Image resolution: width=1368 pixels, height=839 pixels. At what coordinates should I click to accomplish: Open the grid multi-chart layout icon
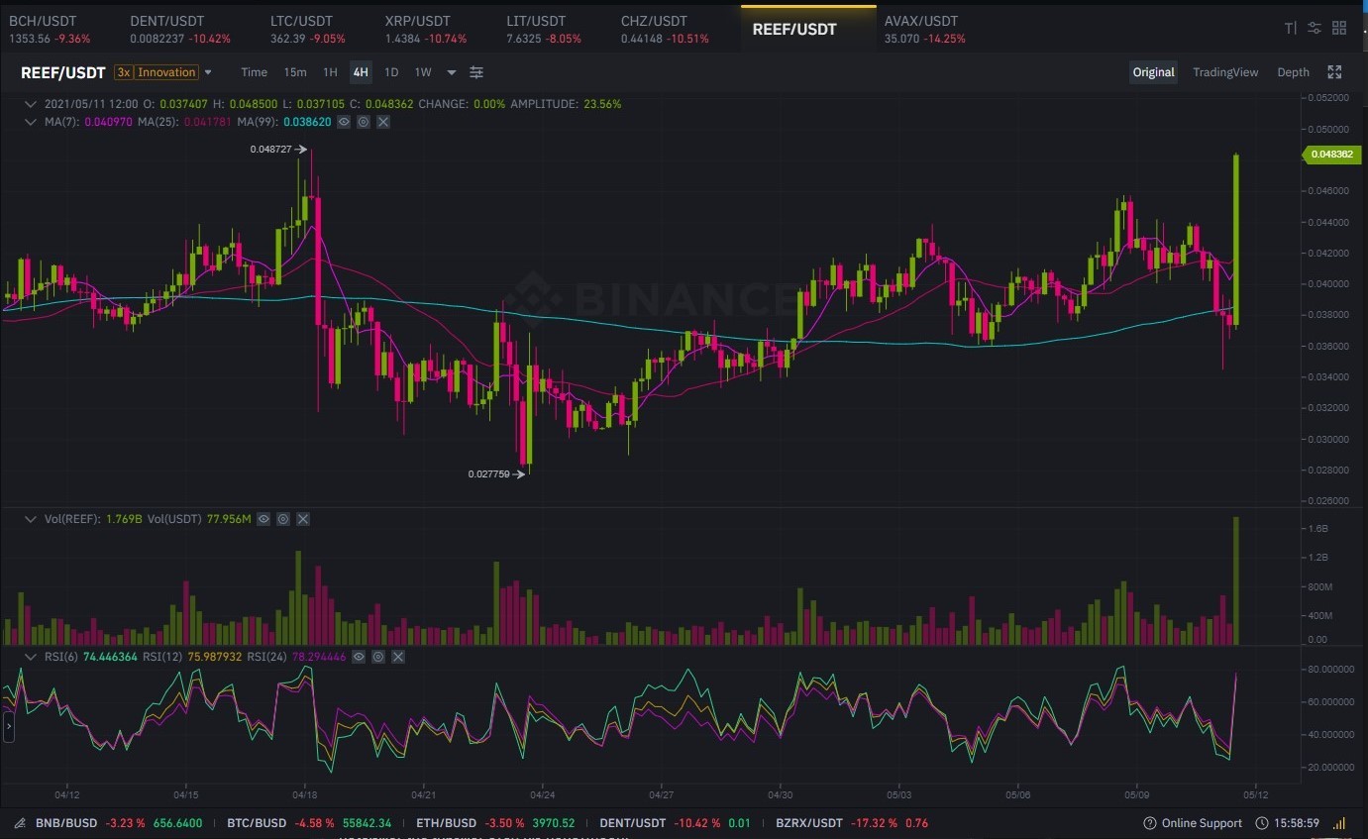click(1339, 28)
